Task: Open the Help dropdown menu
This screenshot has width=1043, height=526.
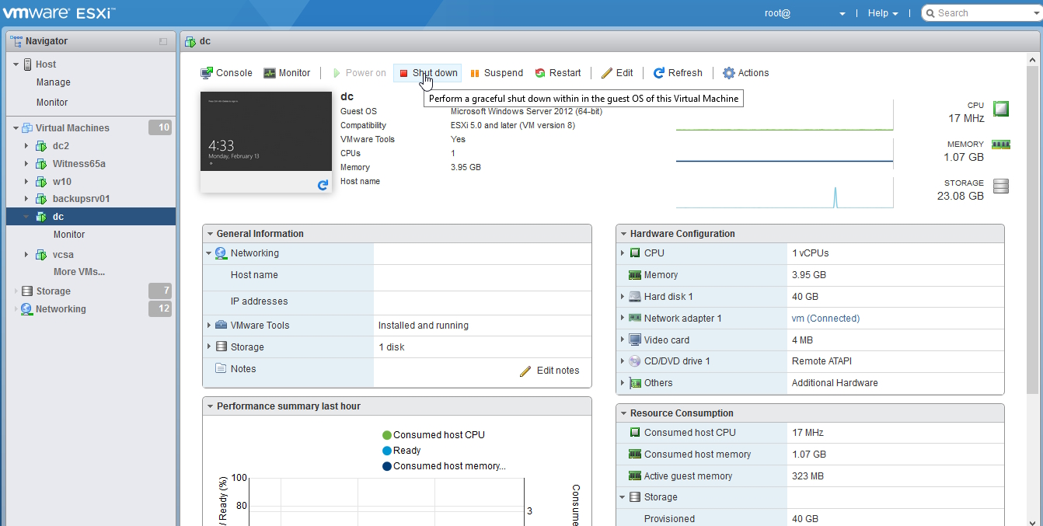Action: point(882,13)
